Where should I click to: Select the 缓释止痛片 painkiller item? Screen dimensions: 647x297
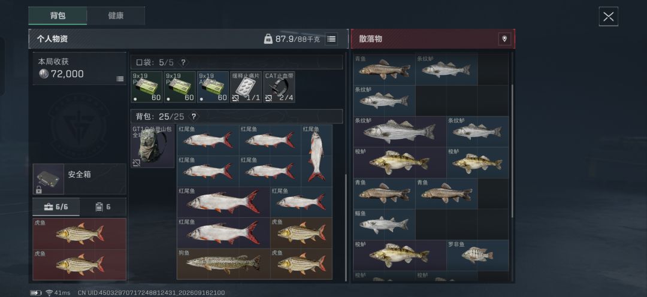246,87
